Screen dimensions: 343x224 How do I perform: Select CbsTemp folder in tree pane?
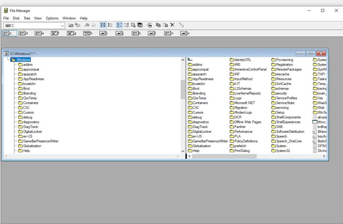click(x=27, y=98)
